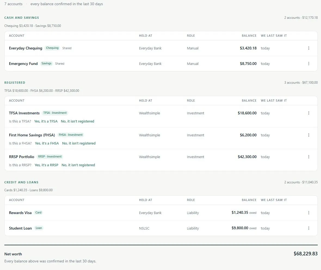Image resolution: width=321 pixels, height=270 pixels.
Task: Click the Manual role in Everyday Chequing row
Action: click(192, 48)
